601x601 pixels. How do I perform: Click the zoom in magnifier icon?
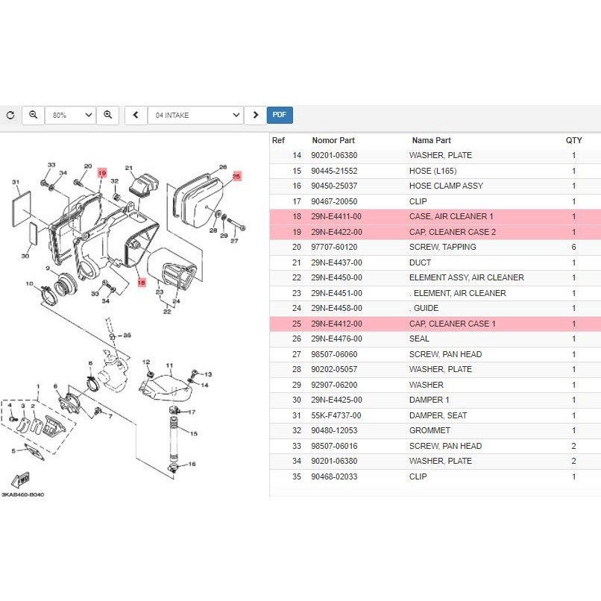click(x=107, y=115)
